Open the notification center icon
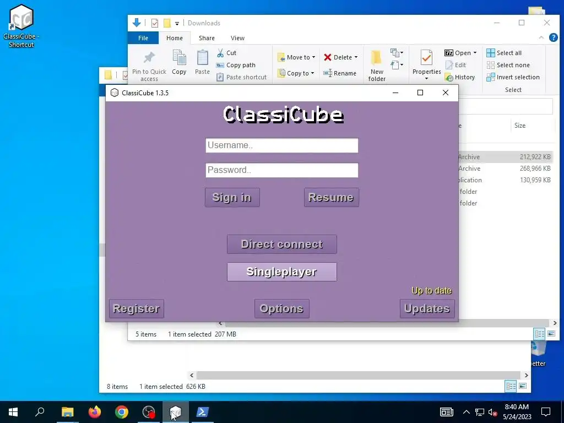 [546, 412]
